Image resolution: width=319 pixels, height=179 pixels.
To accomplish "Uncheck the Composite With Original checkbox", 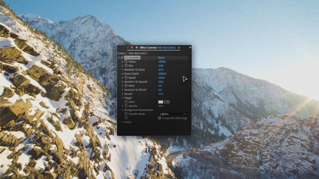I will click(160, 118).
